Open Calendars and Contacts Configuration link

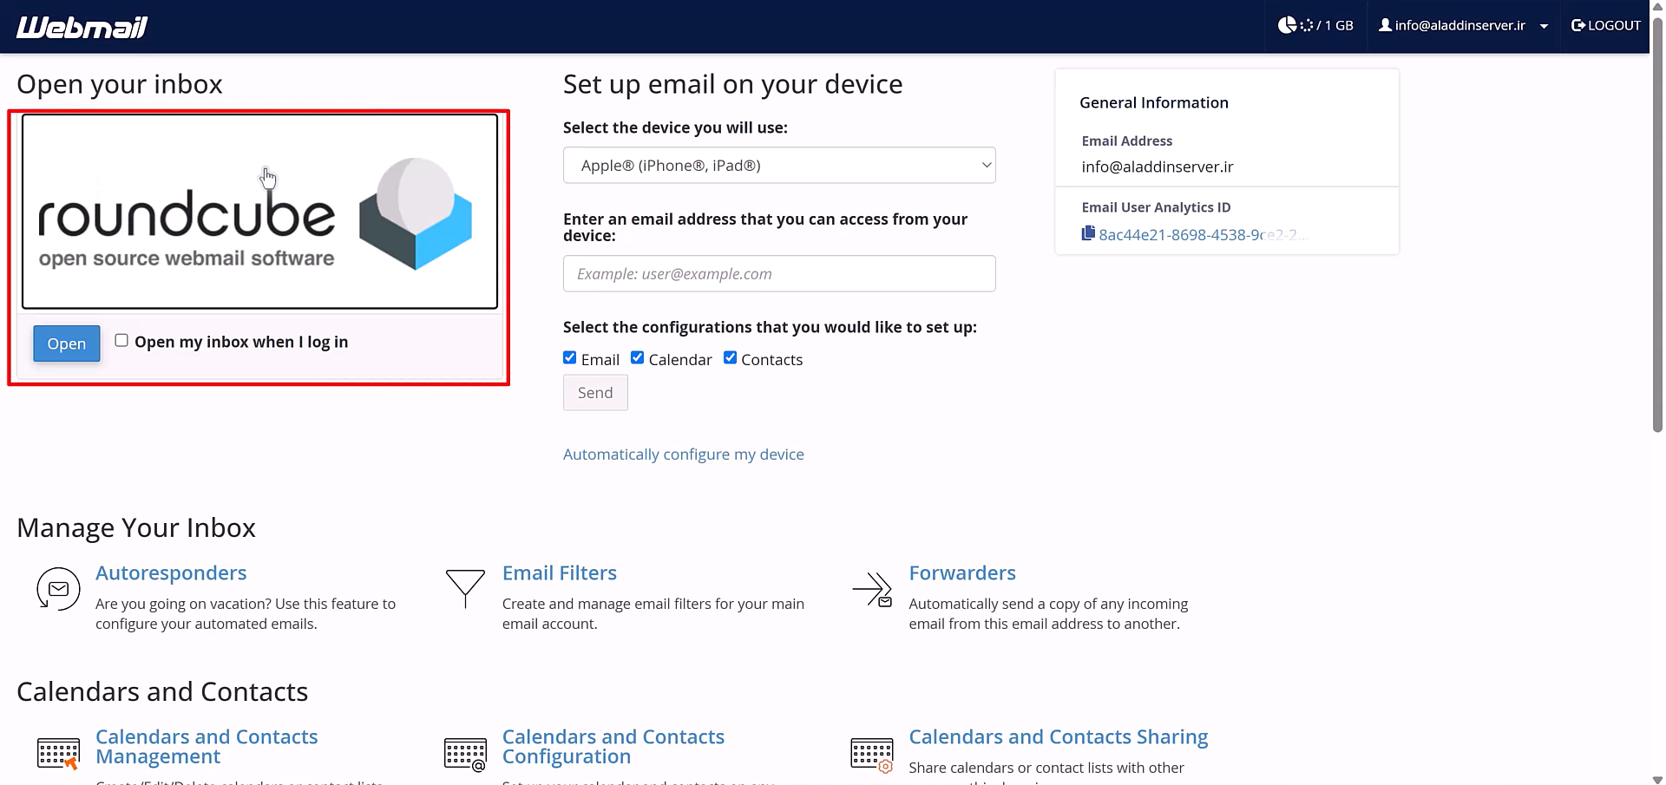click(613, 747)
